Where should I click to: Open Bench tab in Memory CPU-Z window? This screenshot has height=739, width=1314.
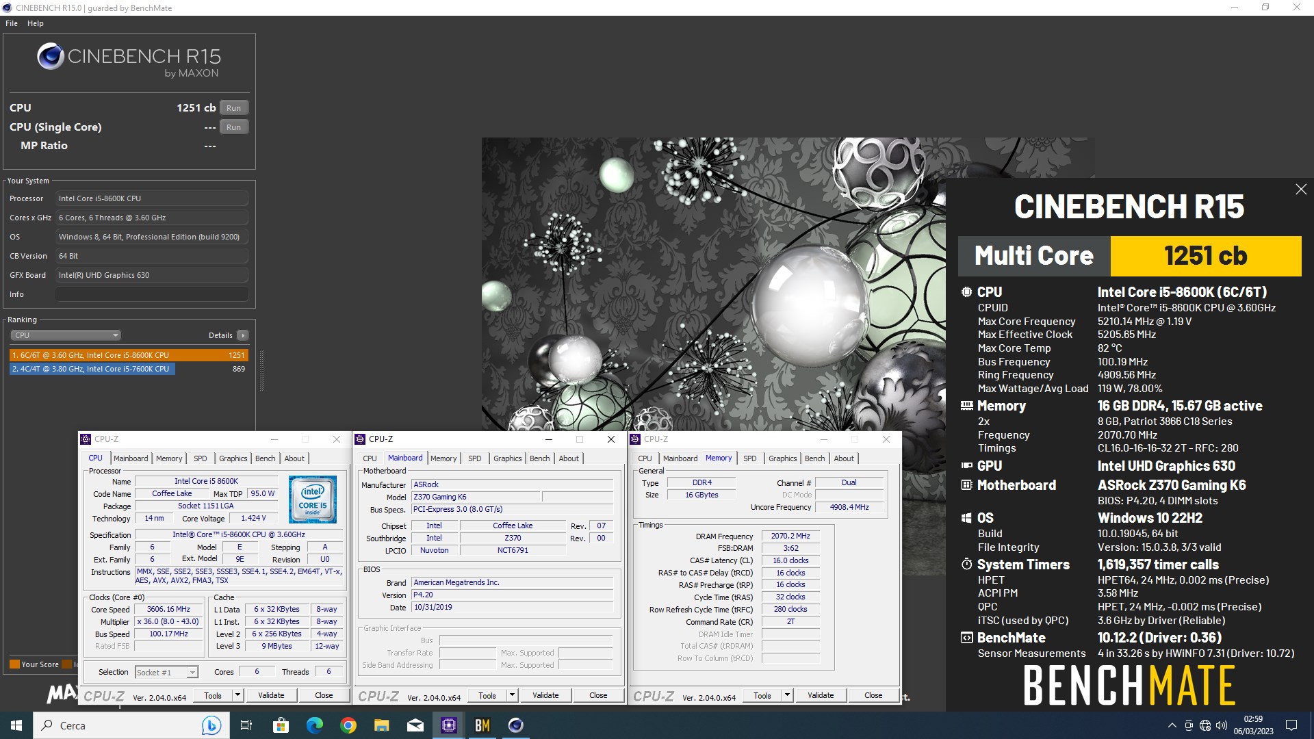coord(814,458)
